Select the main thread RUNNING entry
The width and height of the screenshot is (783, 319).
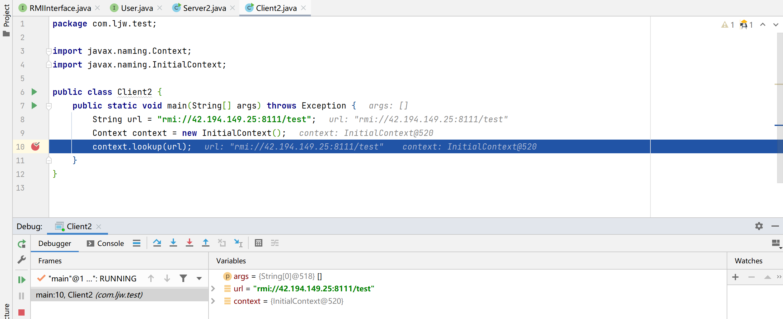click(87, 278)
